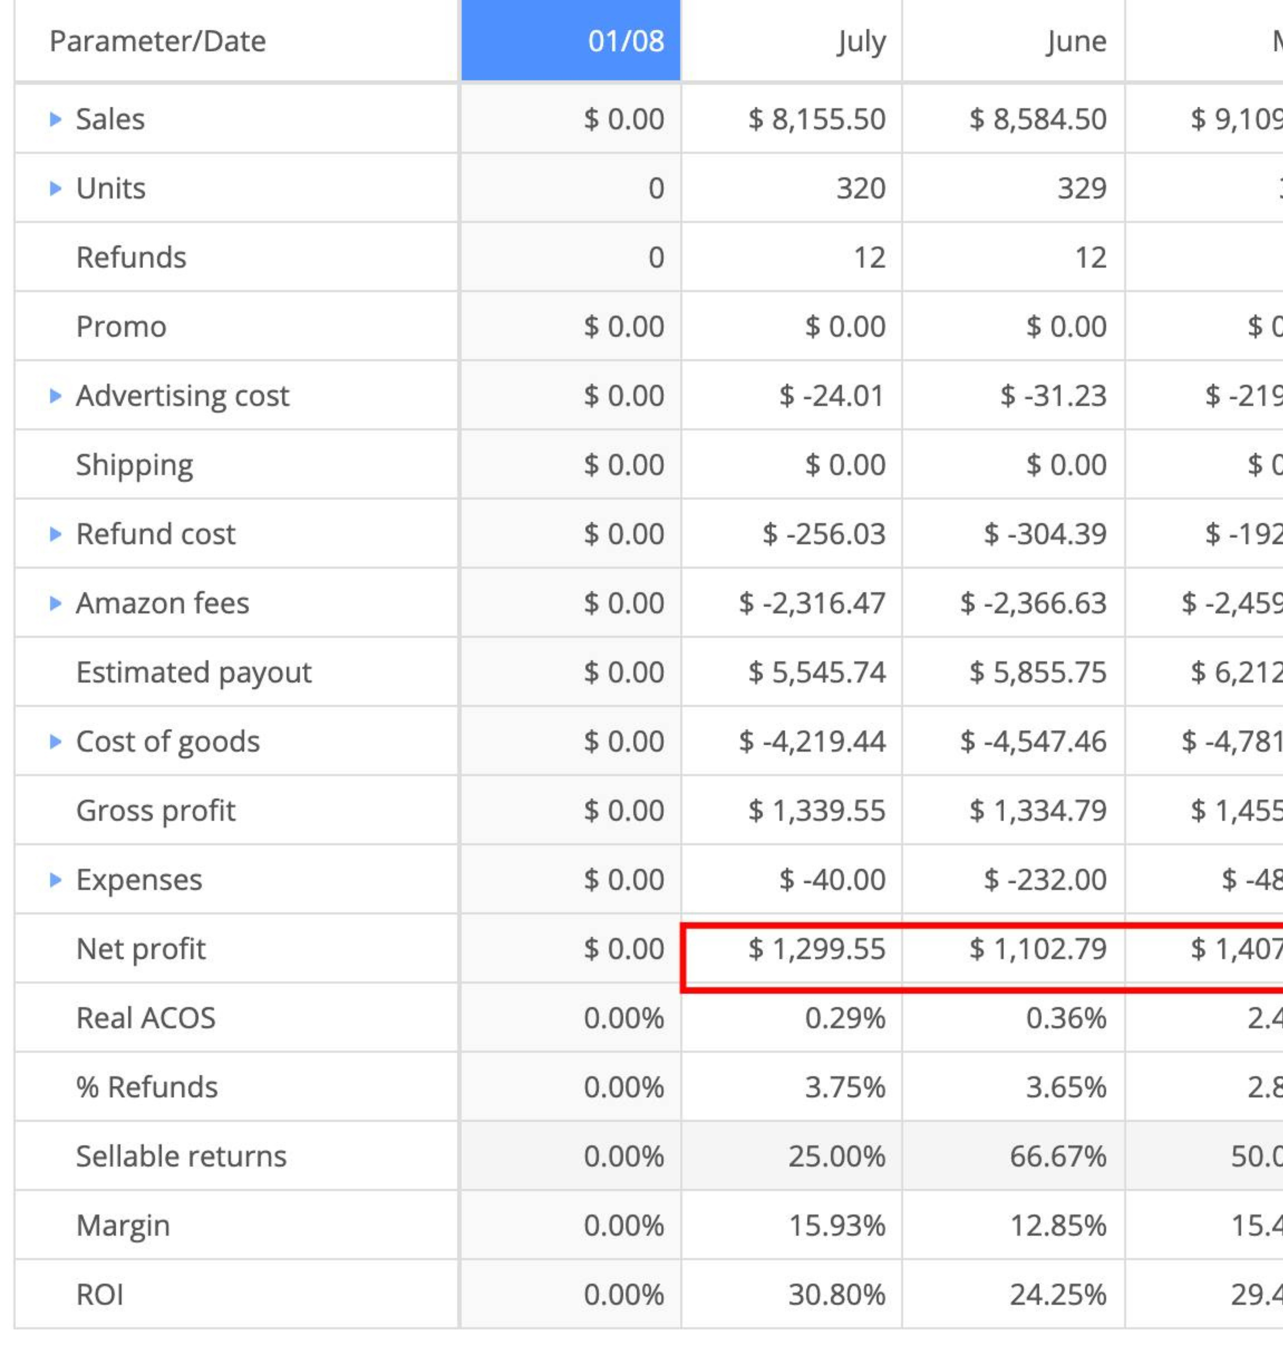Click the Net profit row label

coord(141,950)
